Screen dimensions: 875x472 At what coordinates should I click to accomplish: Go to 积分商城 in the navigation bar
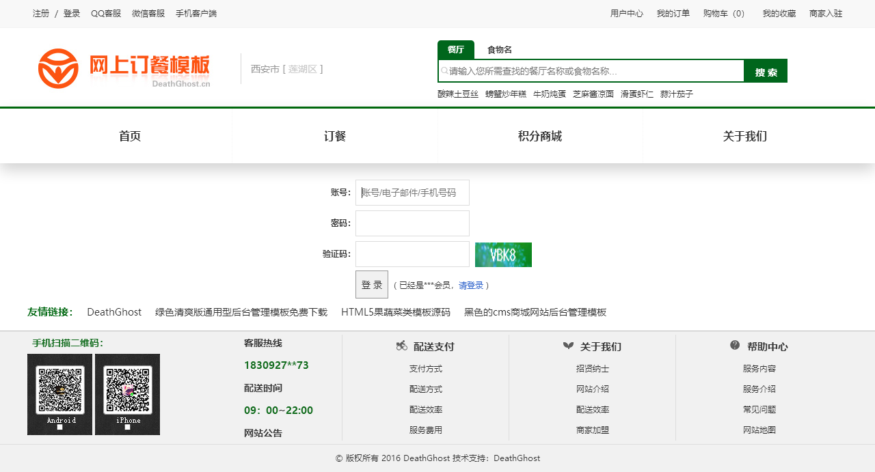tap(540, 137)
